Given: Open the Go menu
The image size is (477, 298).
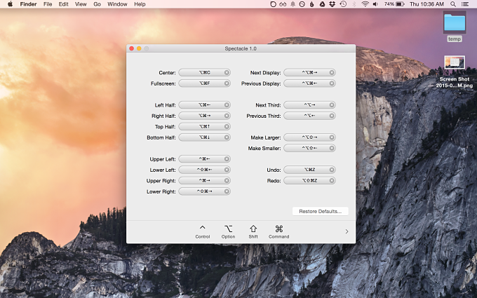Looking at the screenshot, I should pos(97,4).
